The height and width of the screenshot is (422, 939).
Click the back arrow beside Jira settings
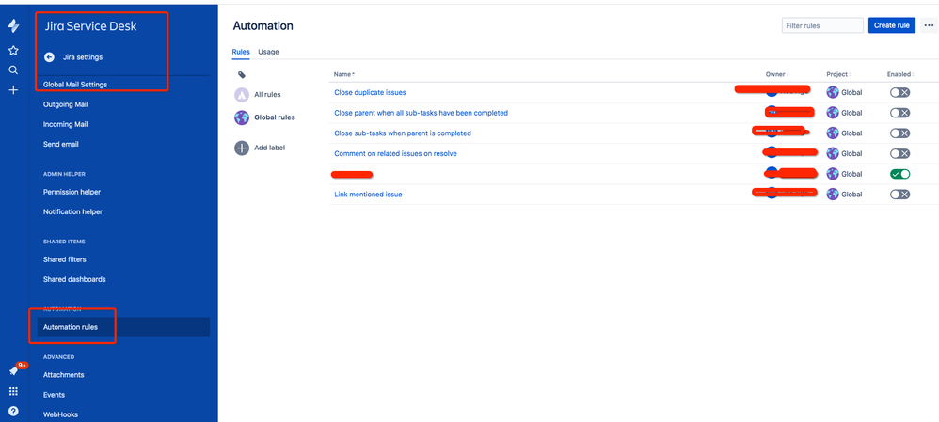(50, 57)
